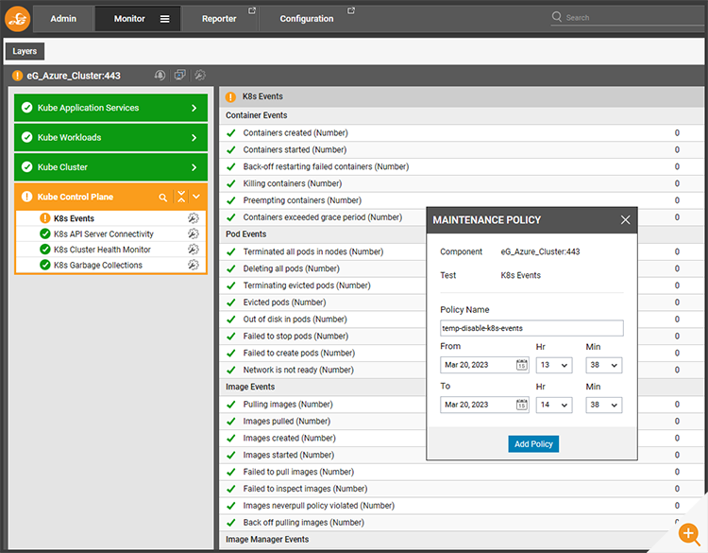
Task: Click the warning icon in K8s Events header
Action: pos(230,96)
